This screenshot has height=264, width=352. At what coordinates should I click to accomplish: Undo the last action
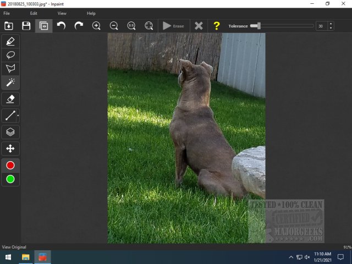point(61,26)
